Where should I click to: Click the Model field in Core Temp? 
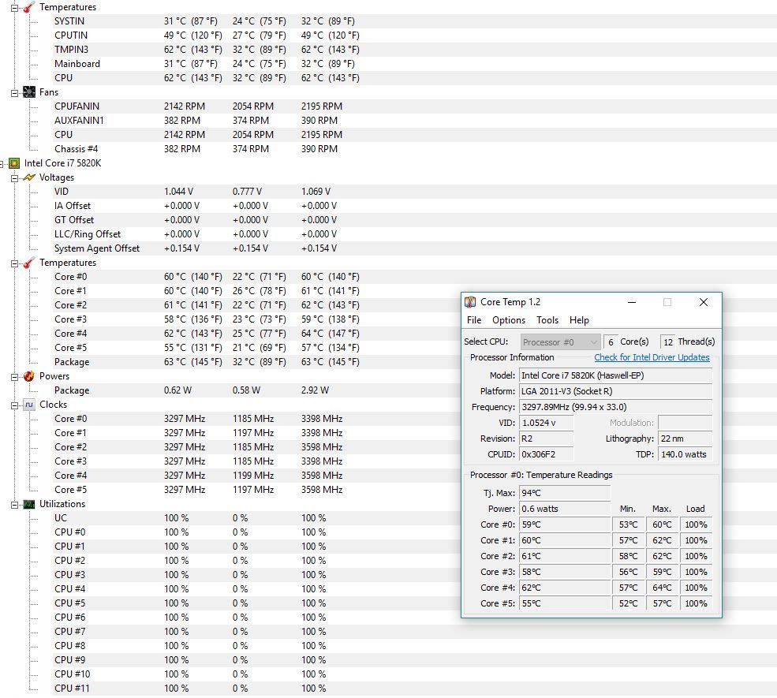615,375
